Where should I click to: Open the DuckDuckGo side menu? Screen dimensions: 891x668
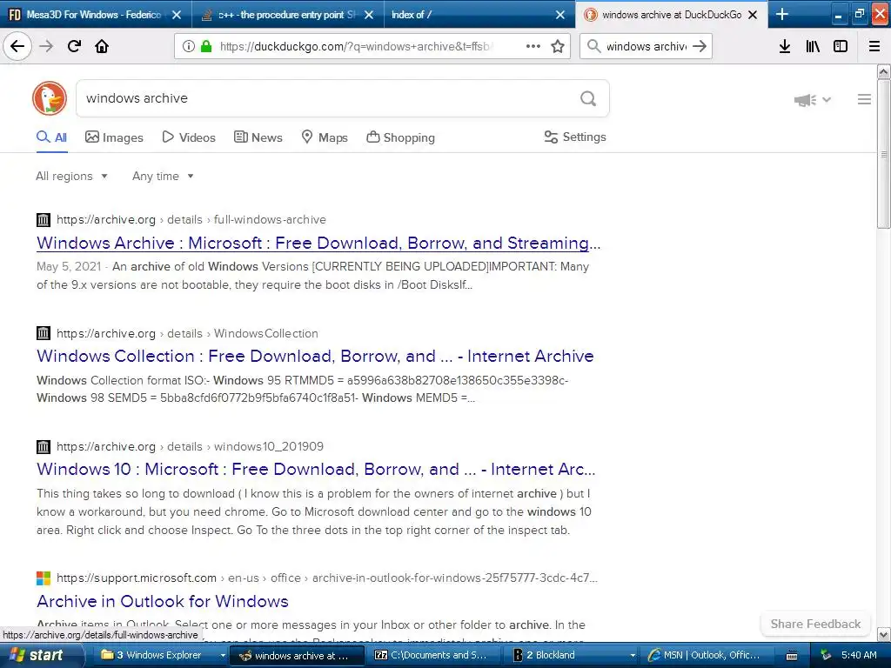(864, 99)
